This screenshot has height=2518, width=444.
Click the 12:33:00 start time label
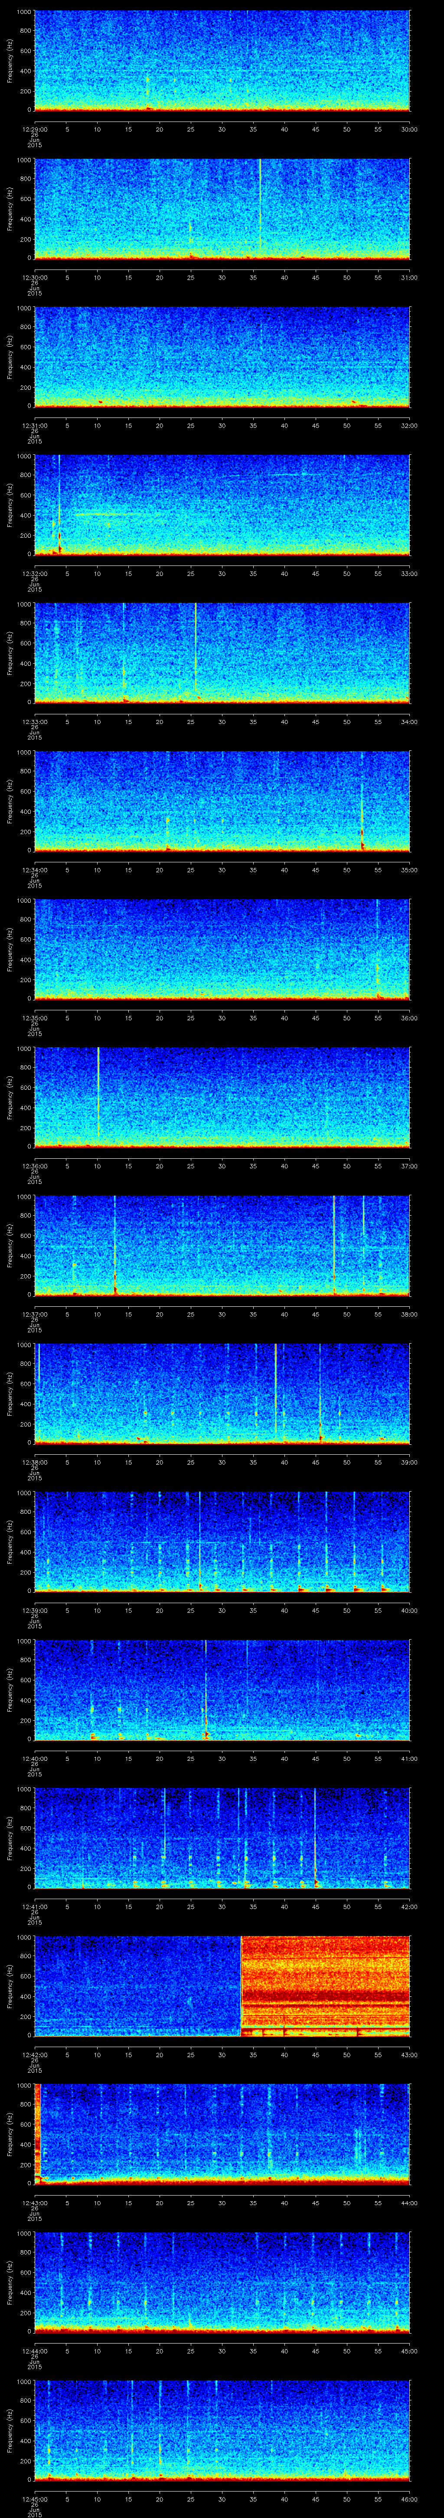[34, 721]
